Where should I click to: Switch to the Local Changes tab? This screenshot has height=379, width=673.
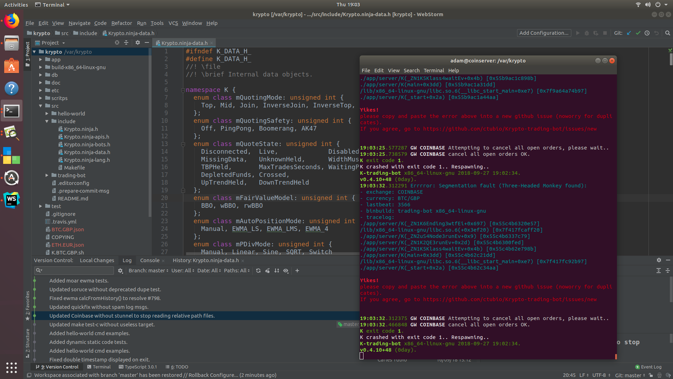click(97, 260)
